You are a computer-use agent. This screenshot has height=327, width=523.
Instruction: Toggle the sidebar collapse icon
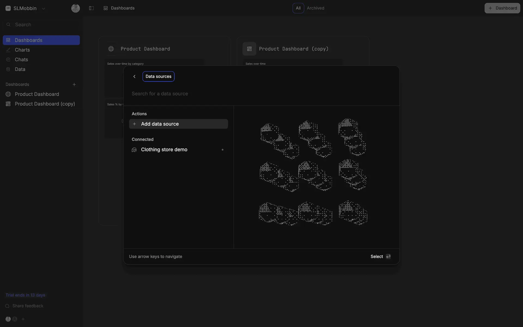(x=92, y=8)
